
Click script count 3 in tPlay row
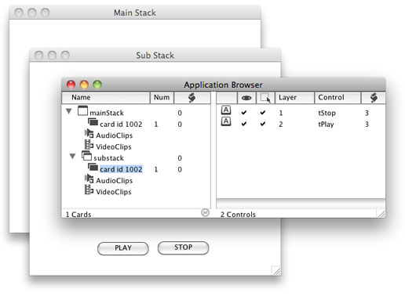tap(367, 125)
